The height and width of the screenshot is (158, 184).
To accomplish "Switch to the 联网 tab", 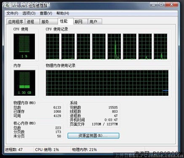I will coord(80,21).
